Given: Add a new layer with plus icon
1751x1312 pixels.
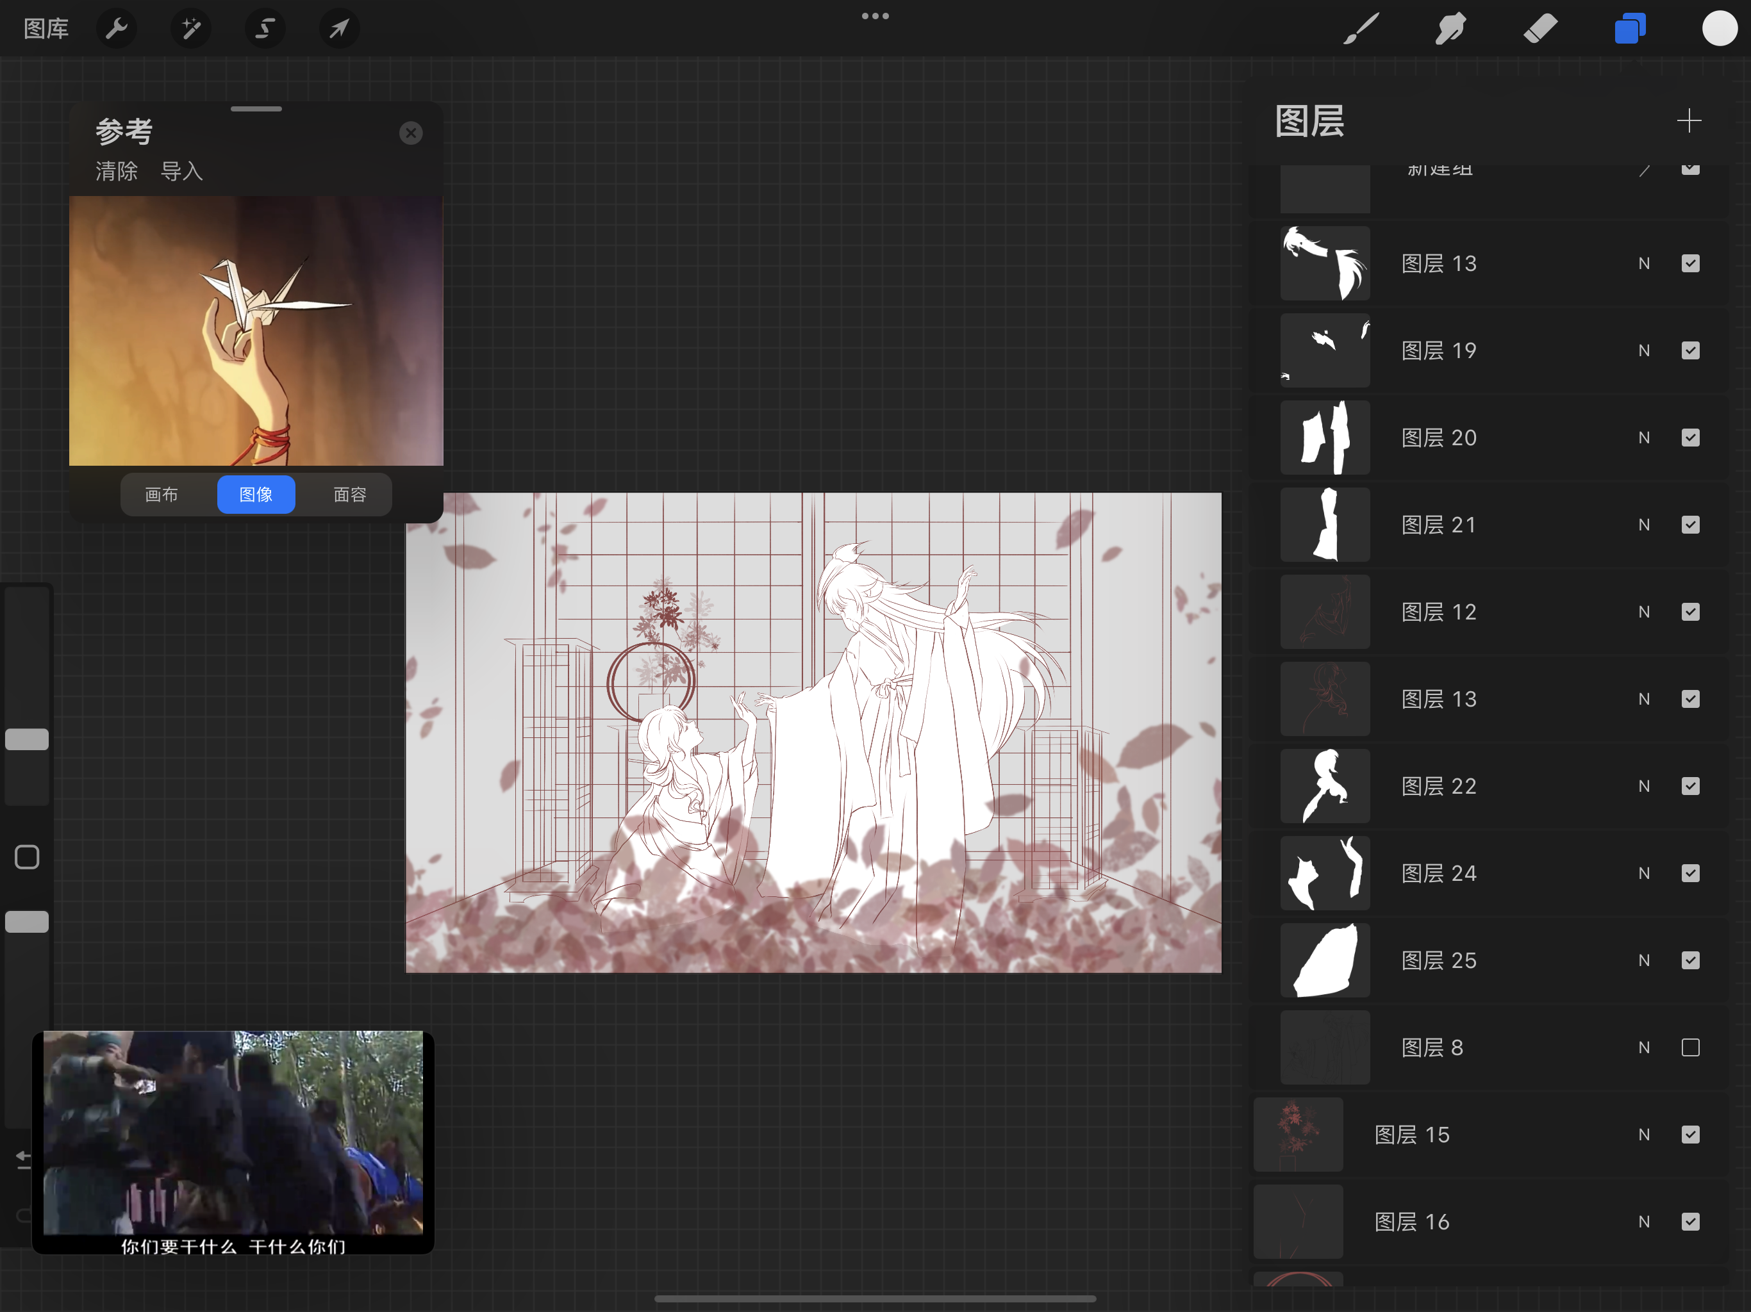Looking at the screenshot, I should pos(1688,121).
